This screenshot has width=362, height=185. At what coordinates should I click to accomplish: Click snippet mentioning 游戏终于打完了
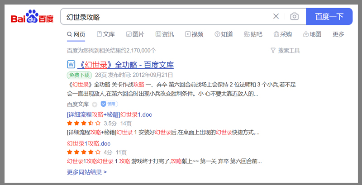click(164, 161)
